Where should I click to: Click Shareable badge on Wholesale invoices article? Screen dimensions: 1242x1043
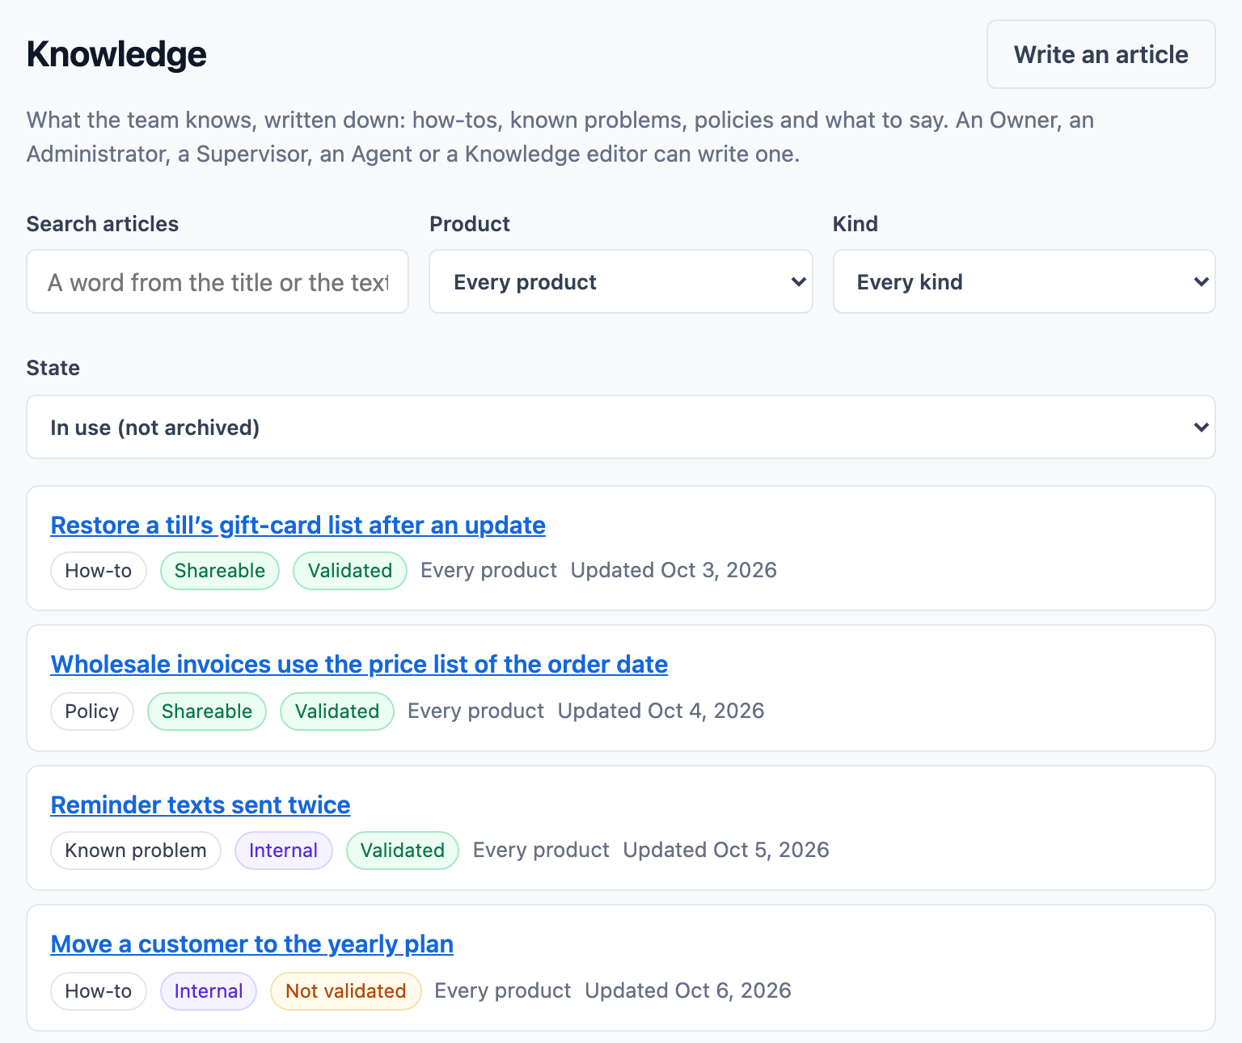click(x=207, y=712)
